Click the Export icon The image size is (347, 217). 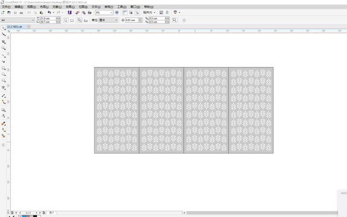coord(84,13)
